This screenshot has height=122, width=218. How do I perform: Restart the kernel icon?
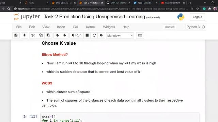coord(94,35)
